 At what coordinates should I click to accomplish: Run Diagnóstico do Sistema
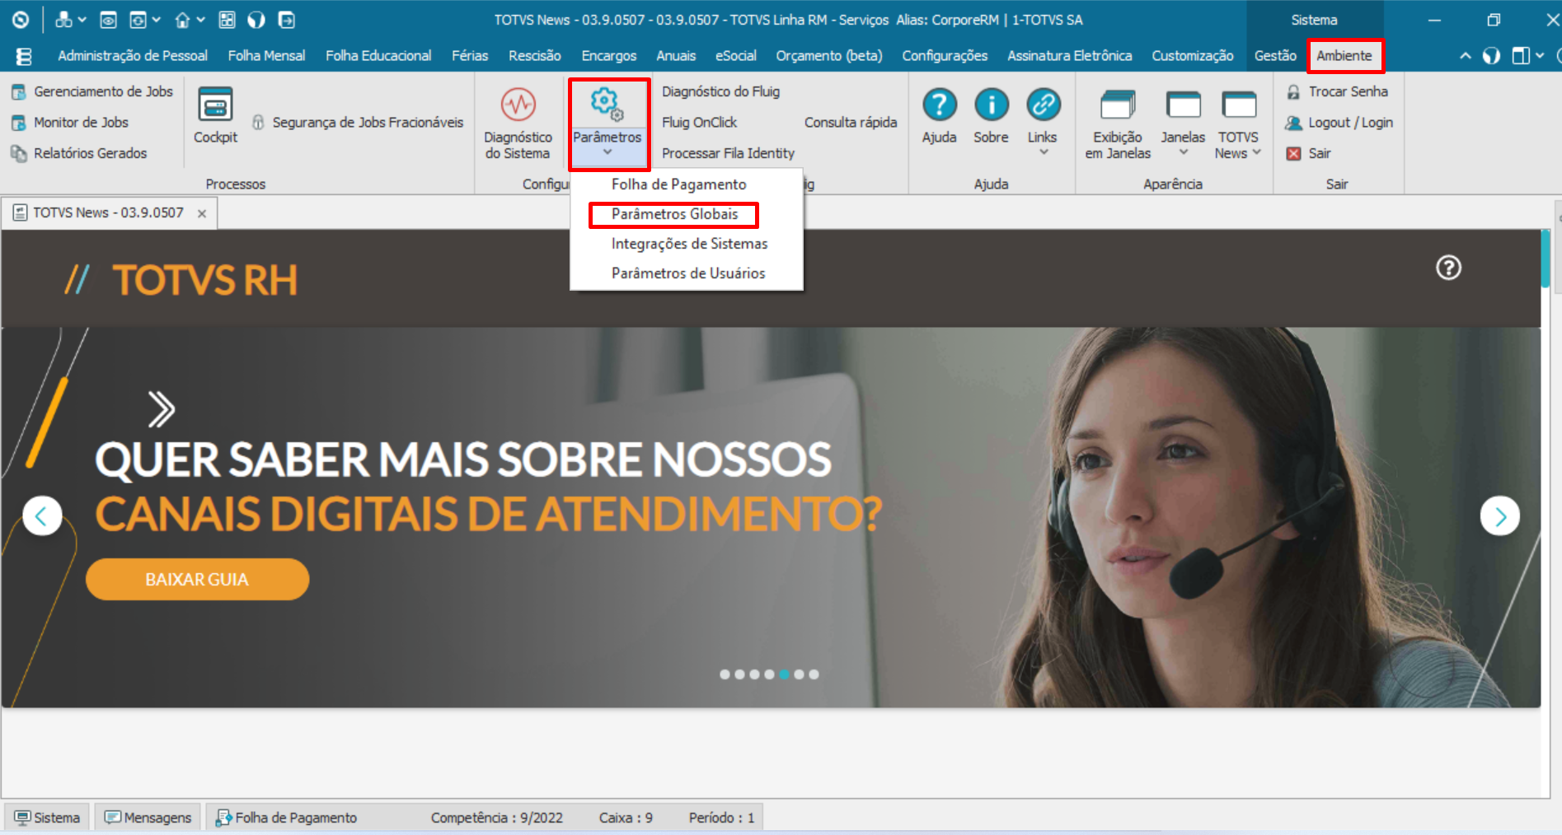518,124
